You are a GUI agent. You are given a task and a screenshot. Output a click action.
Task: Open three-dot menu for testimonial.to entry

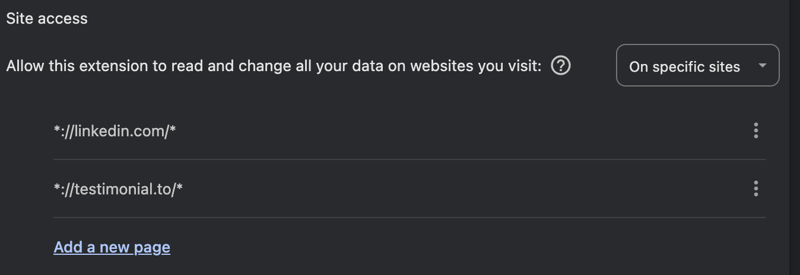[x=755, y=188]
